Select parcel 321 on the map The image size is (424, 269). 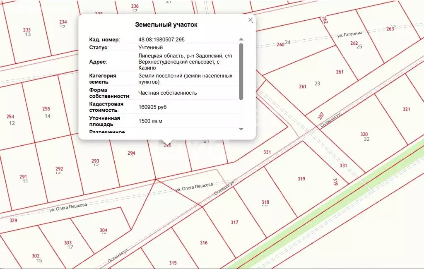[406, 109]
